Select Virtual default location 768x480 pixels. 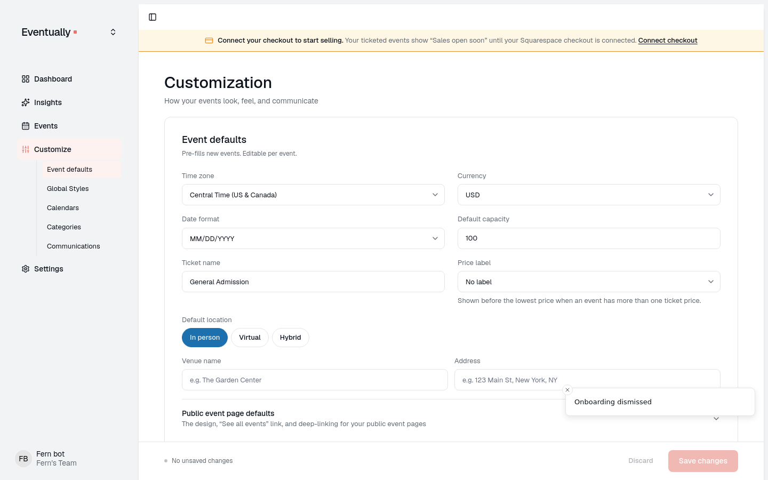click(250, 338)
